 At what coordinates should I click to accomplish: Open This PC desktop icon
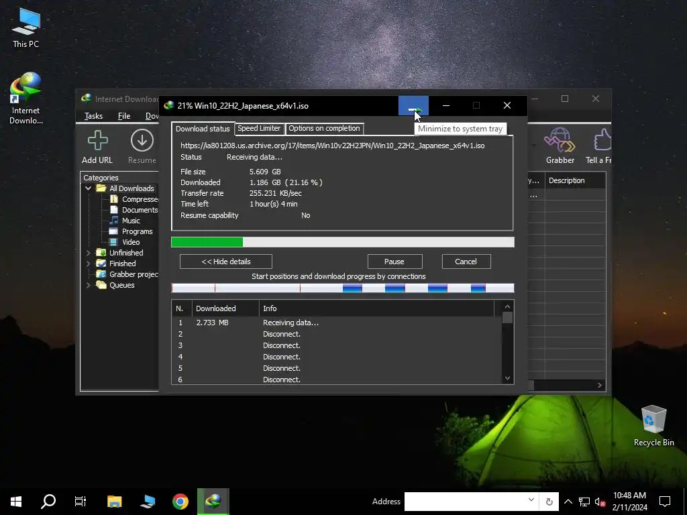tap(26, 27)
